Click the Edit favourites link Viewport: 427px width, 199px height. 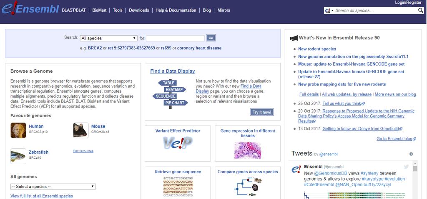point(83,151)
